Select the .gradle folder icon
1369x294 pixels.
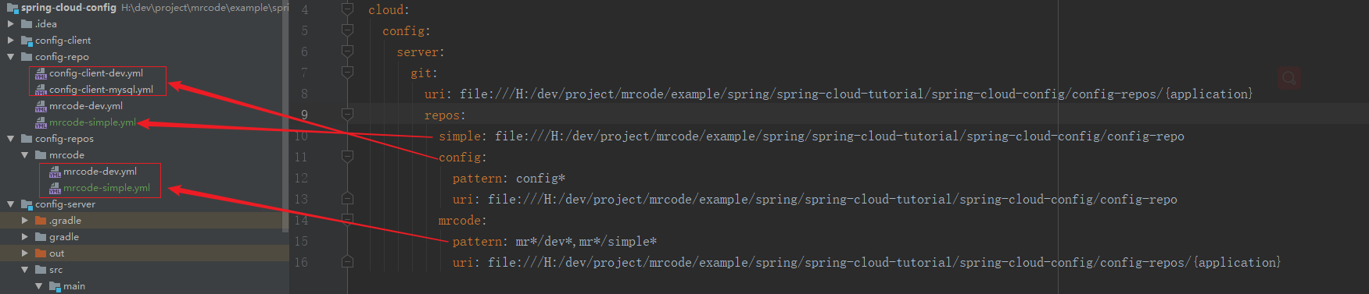(x=41, y=221)
